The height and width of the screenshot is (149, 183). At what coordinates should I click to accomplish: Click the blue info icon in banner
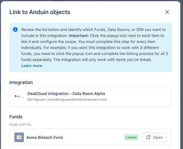pos(15,30)
